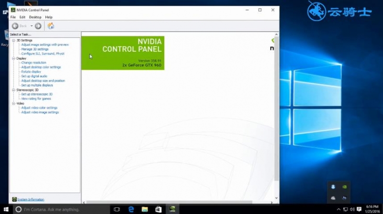Click the Stereoscopic 3D category label
Screen dimensions: 383x214
[27, 90]
